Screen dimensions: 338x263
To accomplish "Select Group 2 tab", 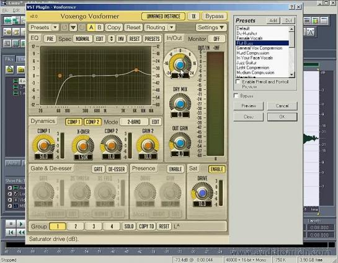I will point(76,226).
